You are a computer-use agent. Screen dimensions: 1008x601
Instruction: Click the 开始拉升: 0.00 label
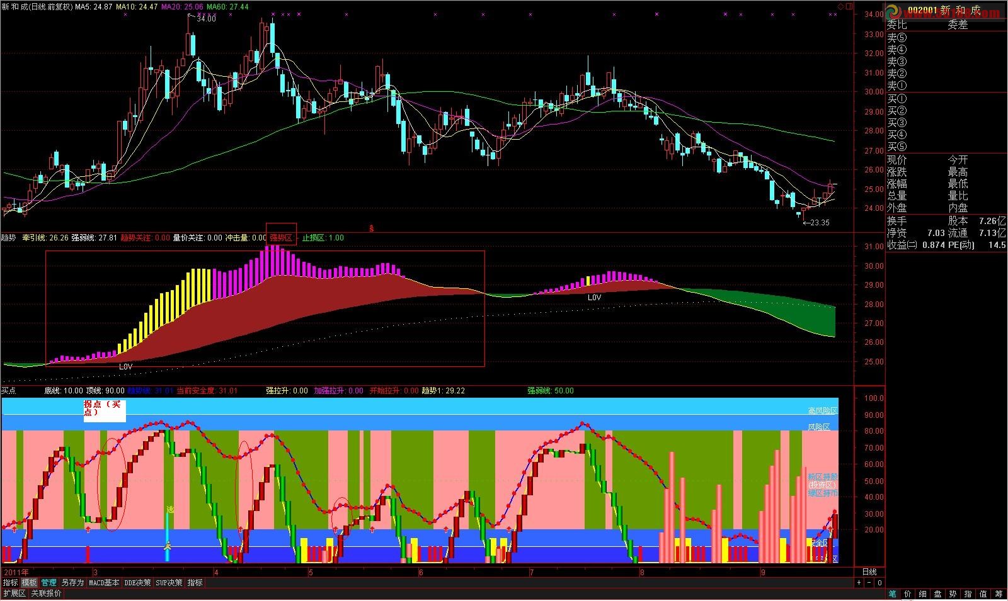394,391
